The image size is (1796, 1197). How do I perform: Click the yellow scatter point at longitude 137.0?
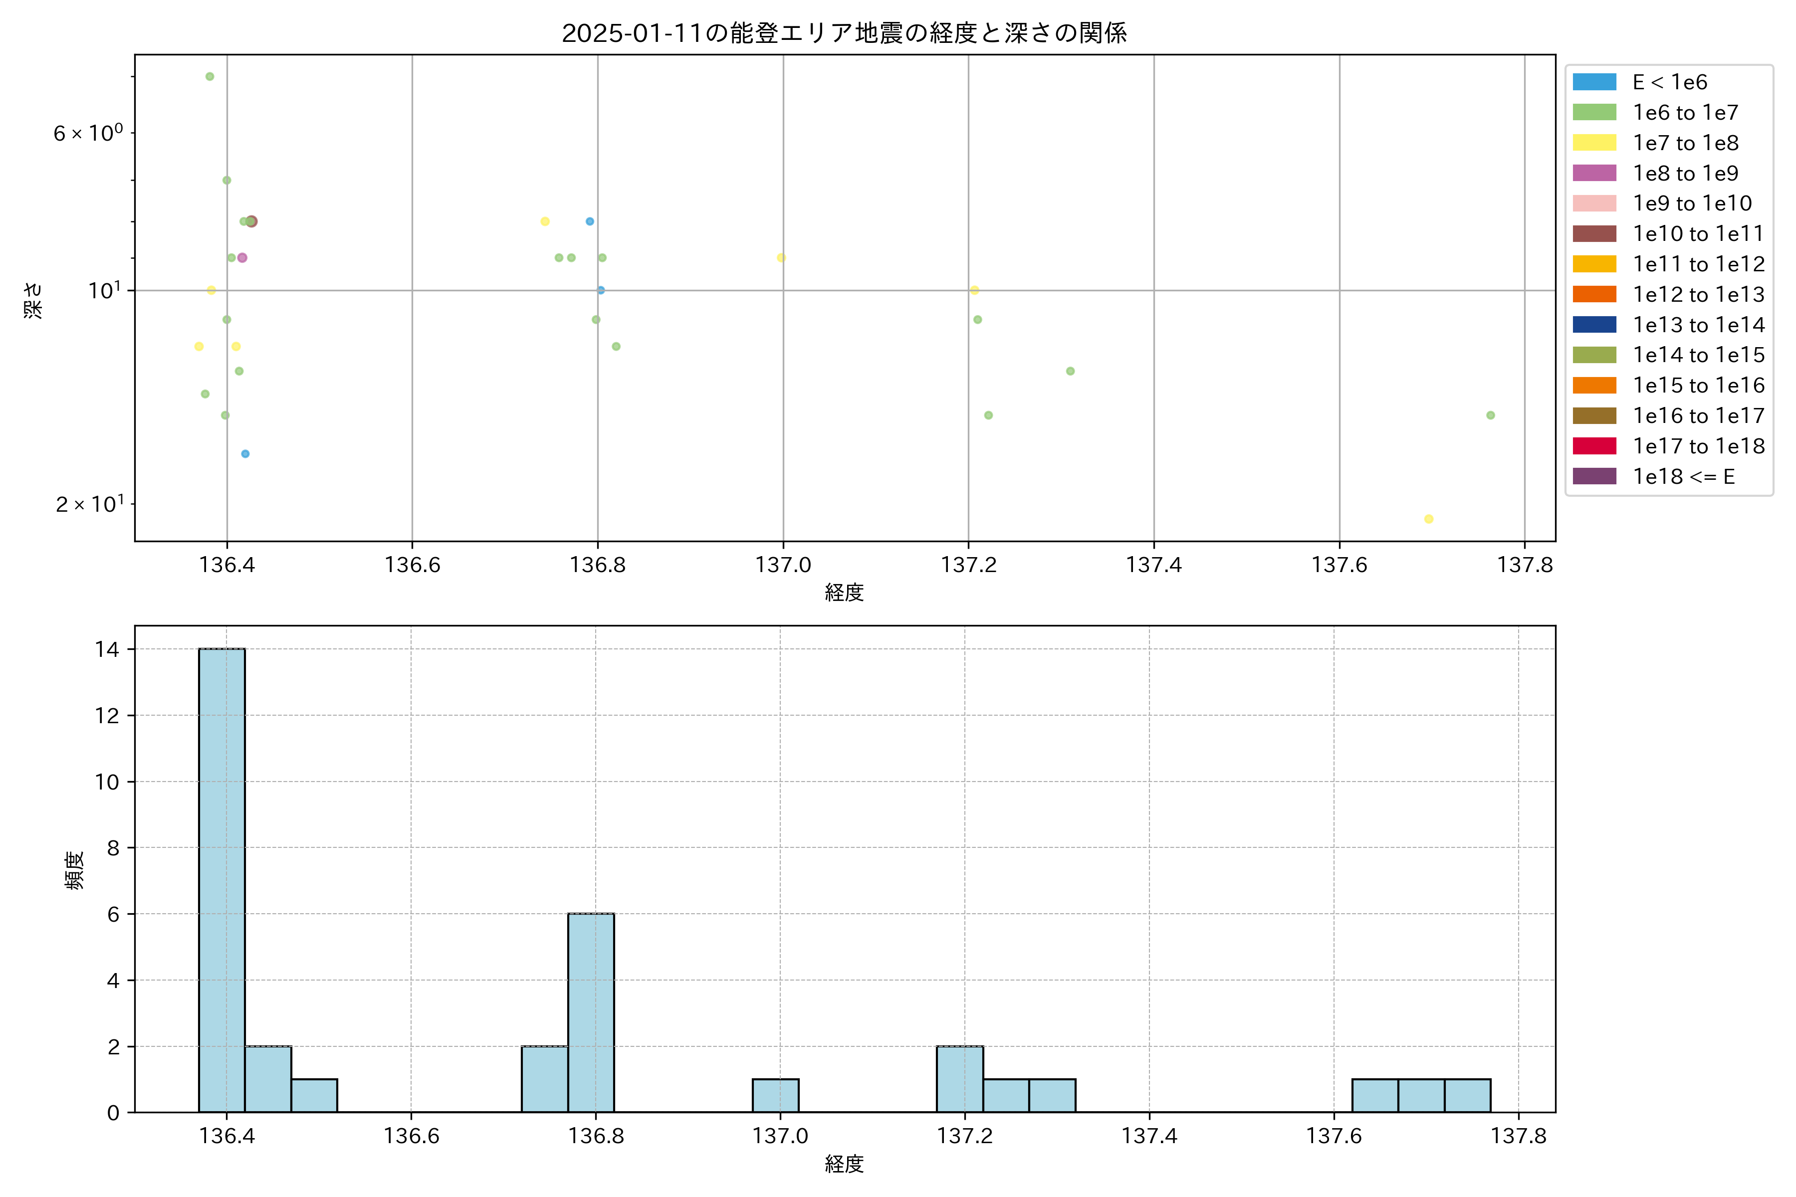[x=781, y=258]
